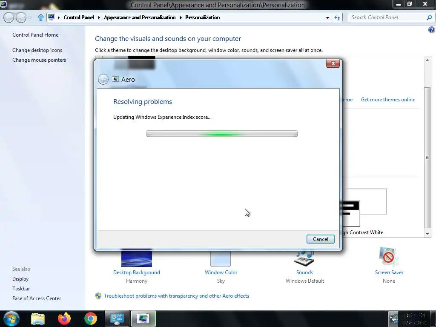Image resolution: width=436 pixels, height=327 pixels.
Task: Click the network tray icon
Action: pos(393,318)
